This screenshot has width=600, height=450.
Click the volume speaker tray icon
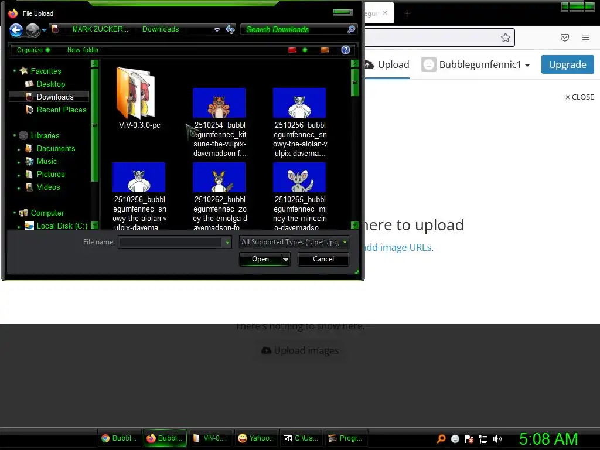point(497,439)
